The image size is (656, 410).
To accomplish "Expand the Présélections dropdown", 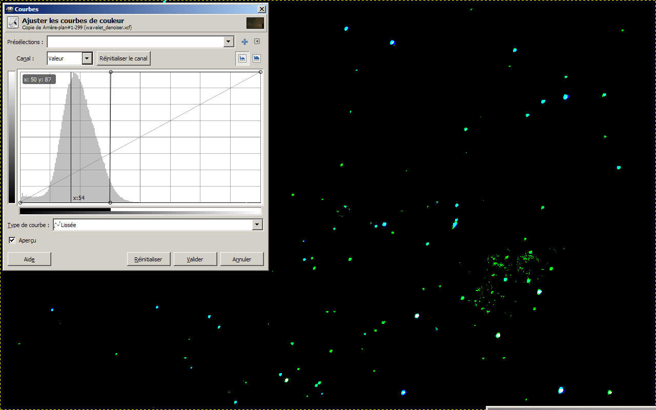I will (x=229, y=42).
